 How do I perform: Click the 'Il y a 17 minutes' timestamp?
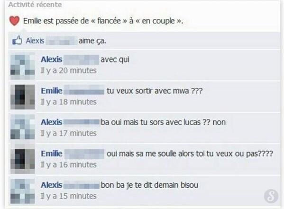[x=68, y=133]
